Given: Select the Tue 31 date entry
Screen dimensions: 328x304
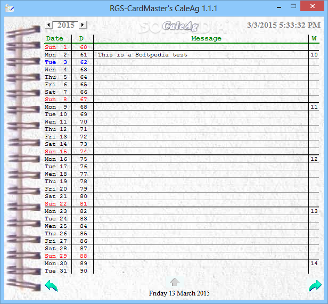Looking at the screenshot, I should (55, 271).
